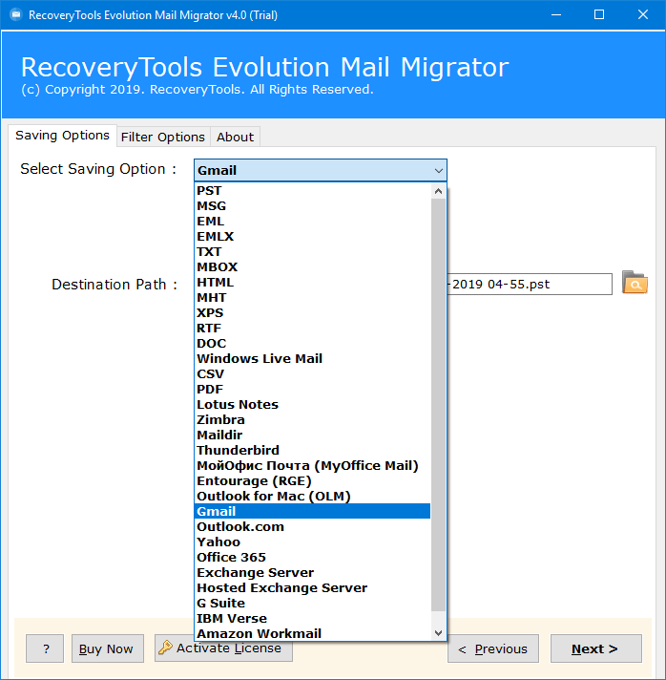Choose PST from the saving list

tap(313, 191)
